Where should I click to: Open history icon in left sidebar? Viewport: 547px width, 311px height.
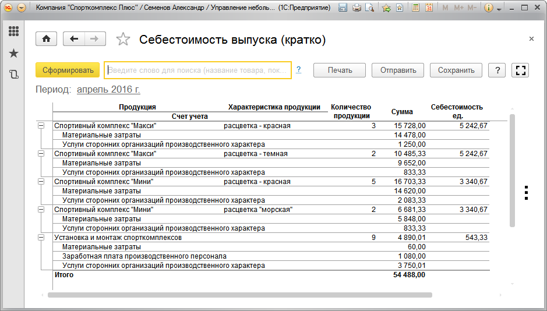click(x=13, y=74)
